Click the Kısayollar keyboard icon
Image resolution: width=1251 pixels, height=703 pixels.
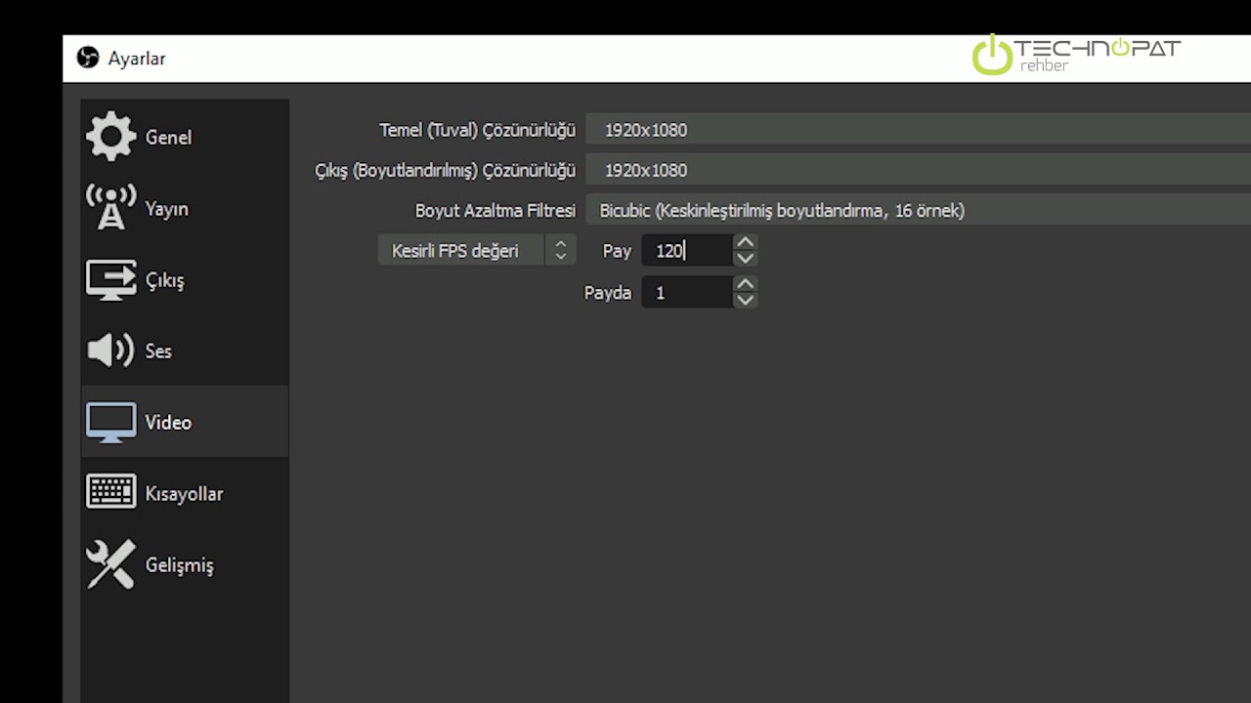coord(111,493)
